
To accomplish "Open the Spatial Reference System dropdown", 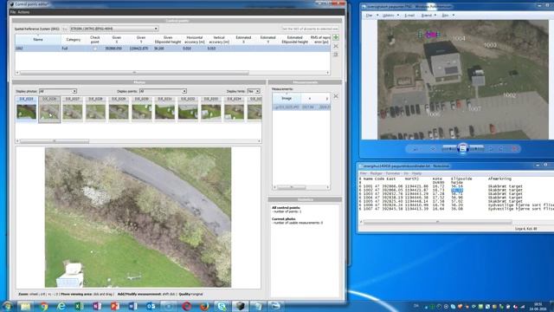I will [x=113, y=29].
